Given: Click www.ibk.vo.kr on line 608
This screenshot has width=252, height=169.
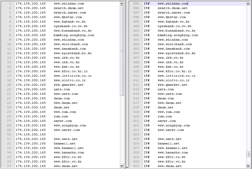Looking at the screenshot, I should click(x=170, y=62).
